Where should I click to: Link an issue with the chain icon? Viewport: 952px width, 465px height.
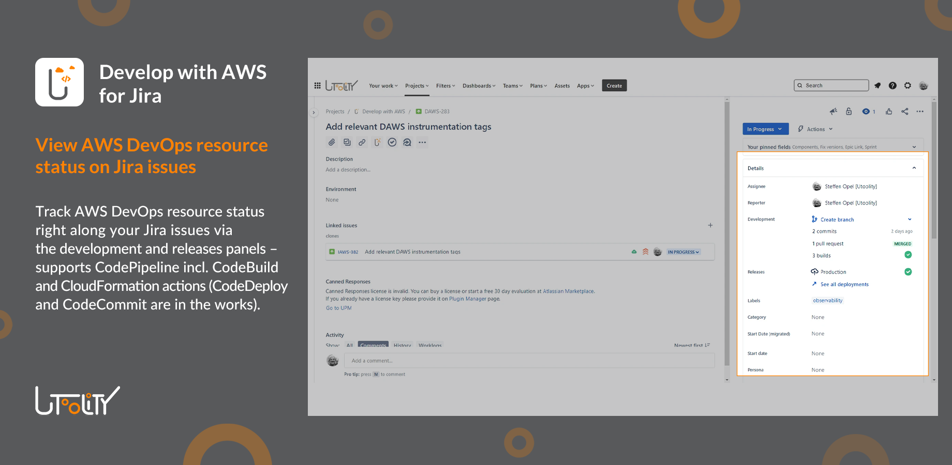(362, 143)
